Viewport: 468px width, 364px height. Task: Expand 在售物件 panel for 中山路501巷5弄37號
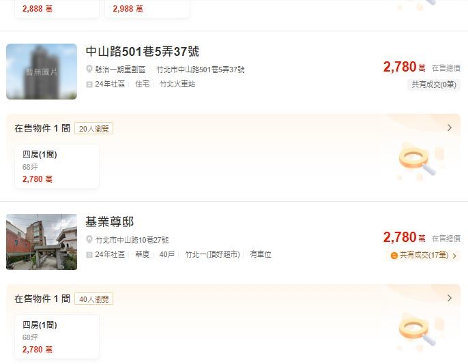[450, 128]
